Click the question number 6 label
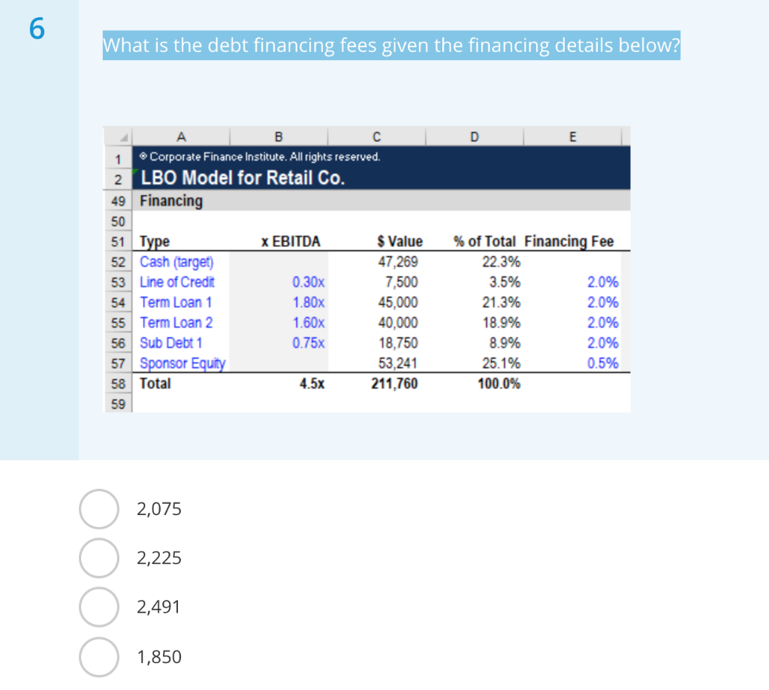This screenshot has width=769, height=690. [37, 29]
